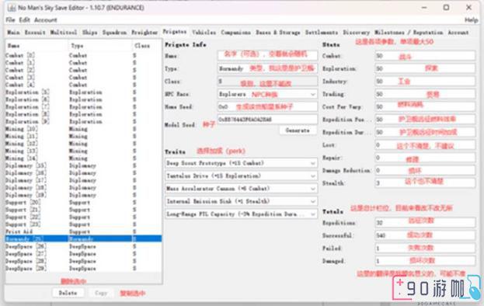Open the Milestones / Reputation tab
The height and width of the screenshot is (306, 484).
tap(409, 32)
